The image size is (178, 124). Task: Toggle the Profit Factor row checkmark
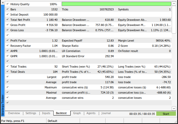click(8, 40)
